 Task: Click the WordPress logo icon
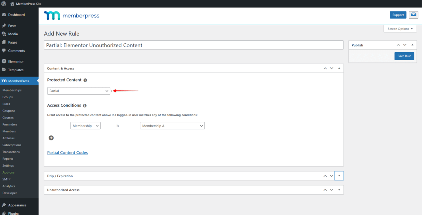[x=4, y=4]
